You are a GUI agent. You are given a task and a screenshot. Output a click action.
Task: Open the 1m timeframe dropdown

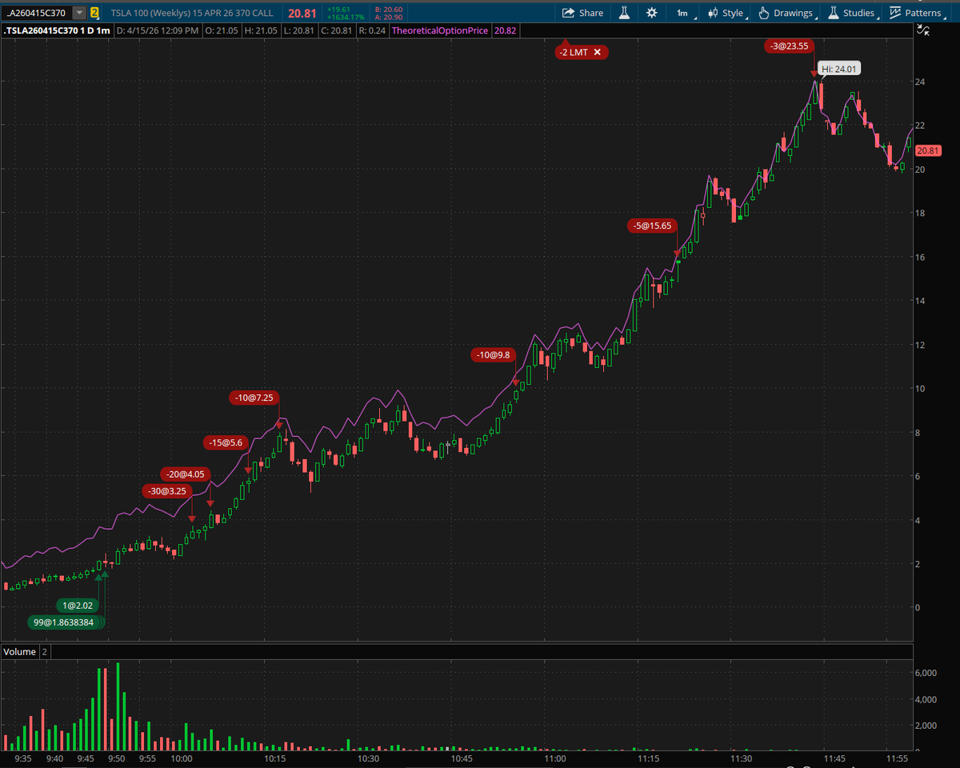[686, 13]
